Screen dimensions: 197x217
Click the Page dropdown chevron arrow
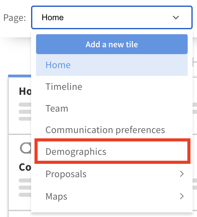point(176,17)
